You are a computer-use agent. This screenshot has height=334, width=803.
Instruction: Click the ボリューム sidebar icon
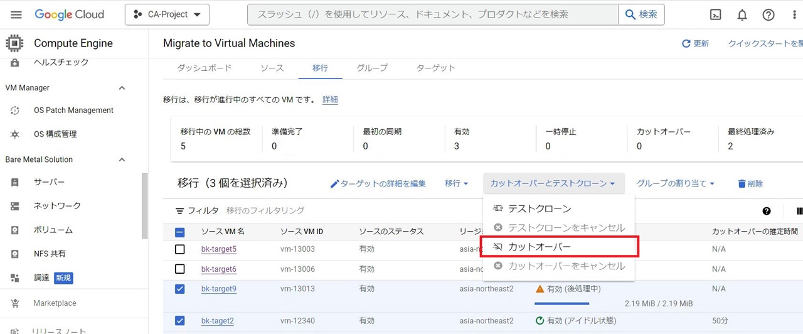(15, 230)
